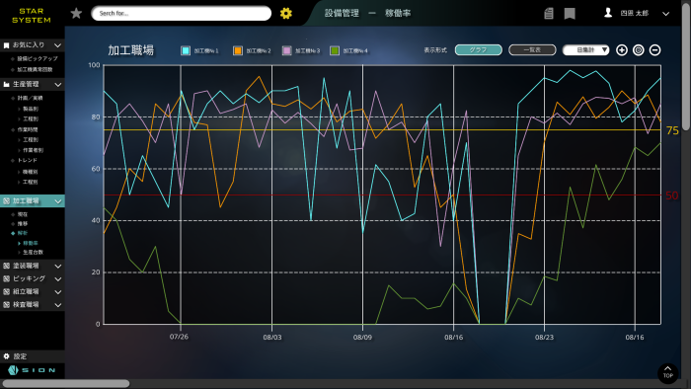691x389 pixels.
Task: Click the TOP back-to-top button
Action: pos(667,373)
